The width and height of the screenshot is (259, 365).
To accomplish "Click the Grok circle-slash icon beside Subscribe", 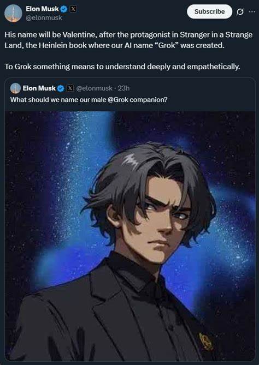I will (240, 11).
